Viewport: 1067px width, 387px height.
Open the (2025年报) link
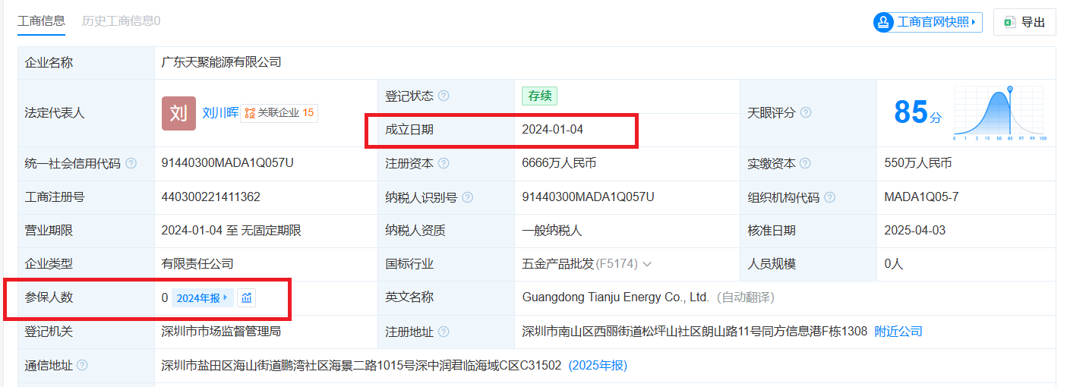598,365
